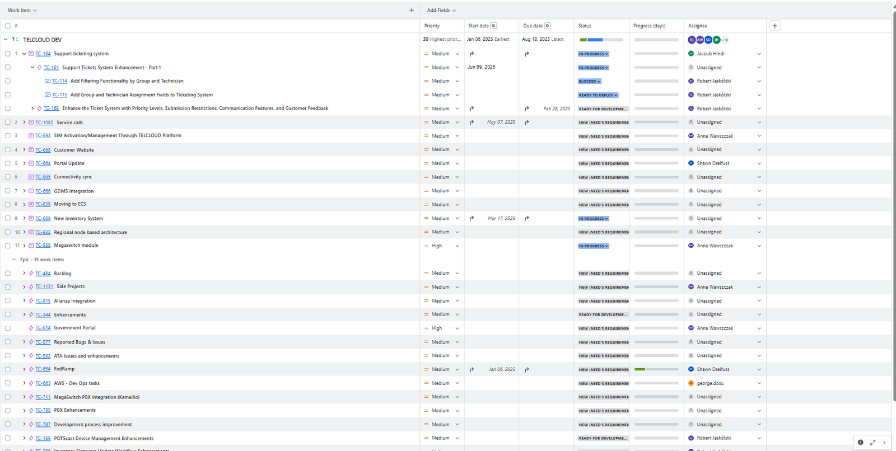This screenshot has width=896, height=451.
Task: Expand the TC-165 epic row
Action: 32,109
